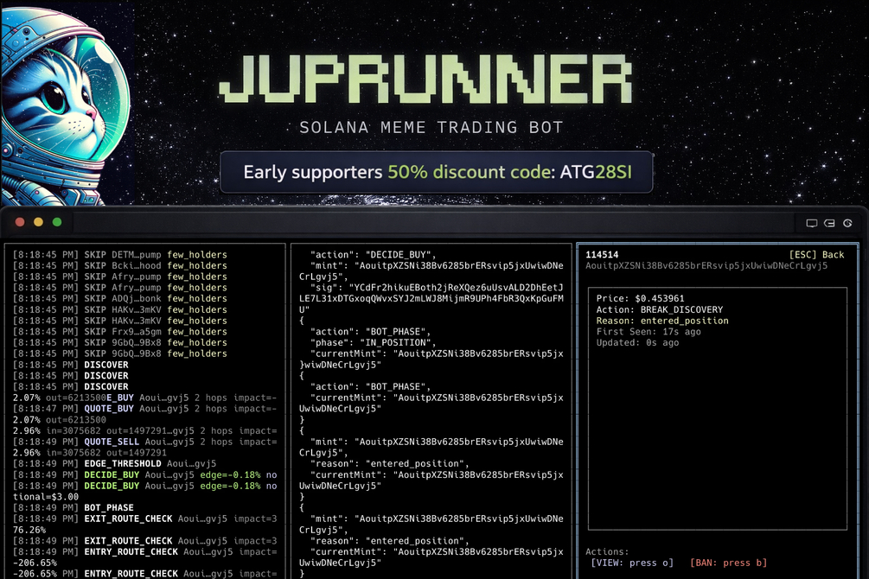Select the tional=$3.00 log line

tap(46, 496)
